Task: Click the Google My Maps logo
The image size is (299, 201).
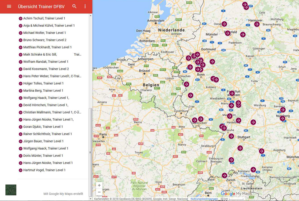Action: [x=236, y=194]
